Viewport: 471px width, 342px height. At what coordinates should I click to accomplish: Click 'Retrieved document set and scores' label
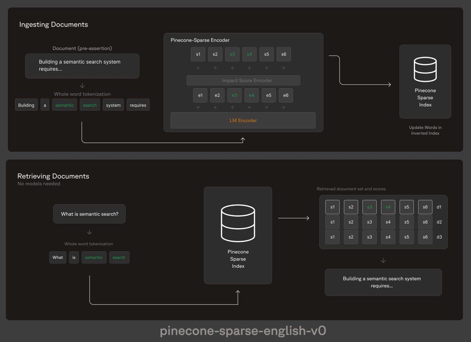click(351, 189)
